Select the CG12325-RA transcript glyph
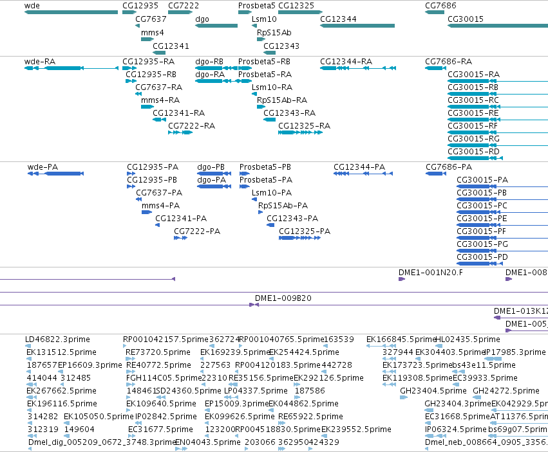 click(x=300, y=132)
